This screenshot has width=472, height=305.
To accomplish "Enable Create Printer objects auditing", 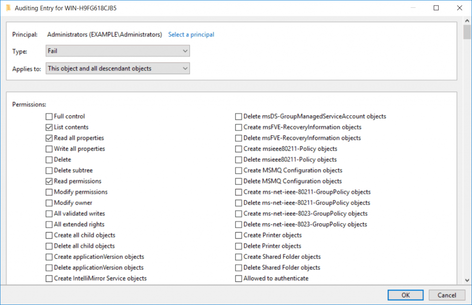I will point(239,235).
